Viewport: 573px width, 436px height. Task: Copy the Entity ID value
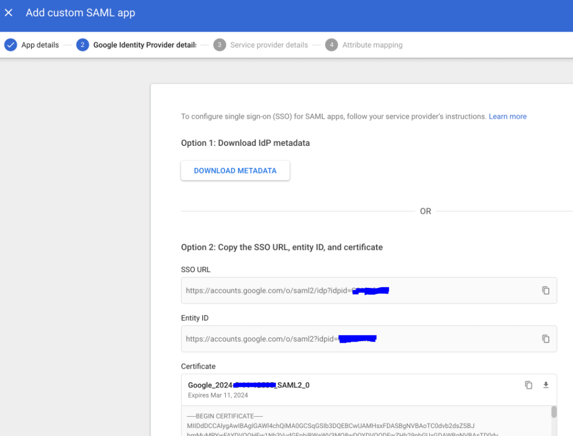tap(545, 339)
